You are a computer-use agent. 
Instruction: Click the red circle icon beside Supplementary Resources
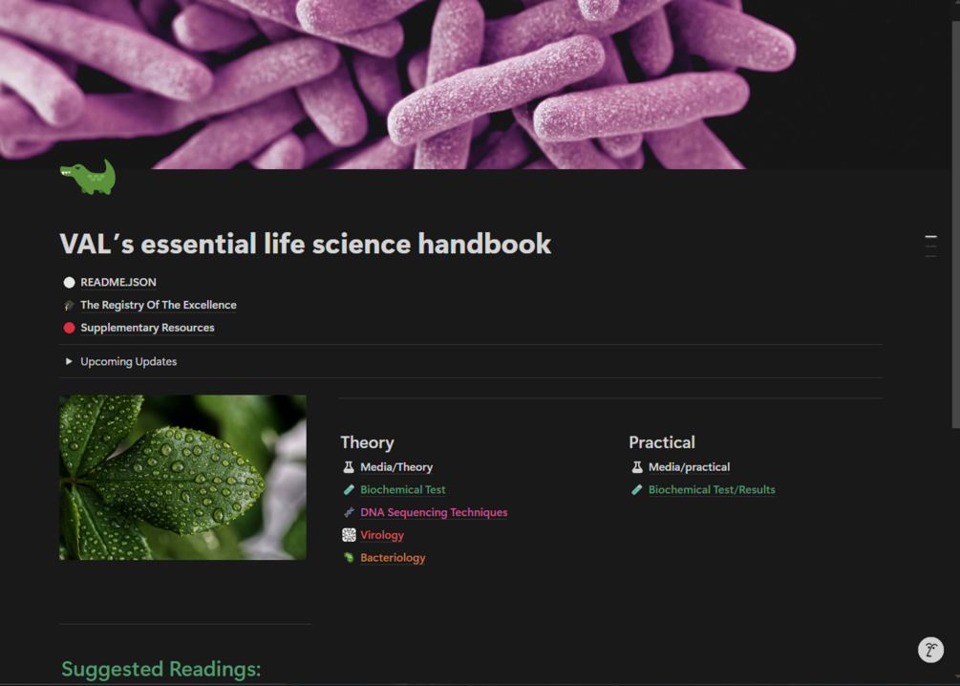click(x=67, y=327)
